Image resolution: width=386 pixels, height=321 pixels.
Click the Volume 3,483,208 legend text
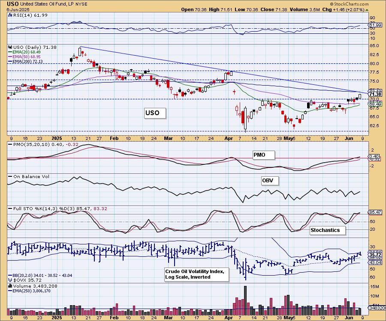click(35, 286)
